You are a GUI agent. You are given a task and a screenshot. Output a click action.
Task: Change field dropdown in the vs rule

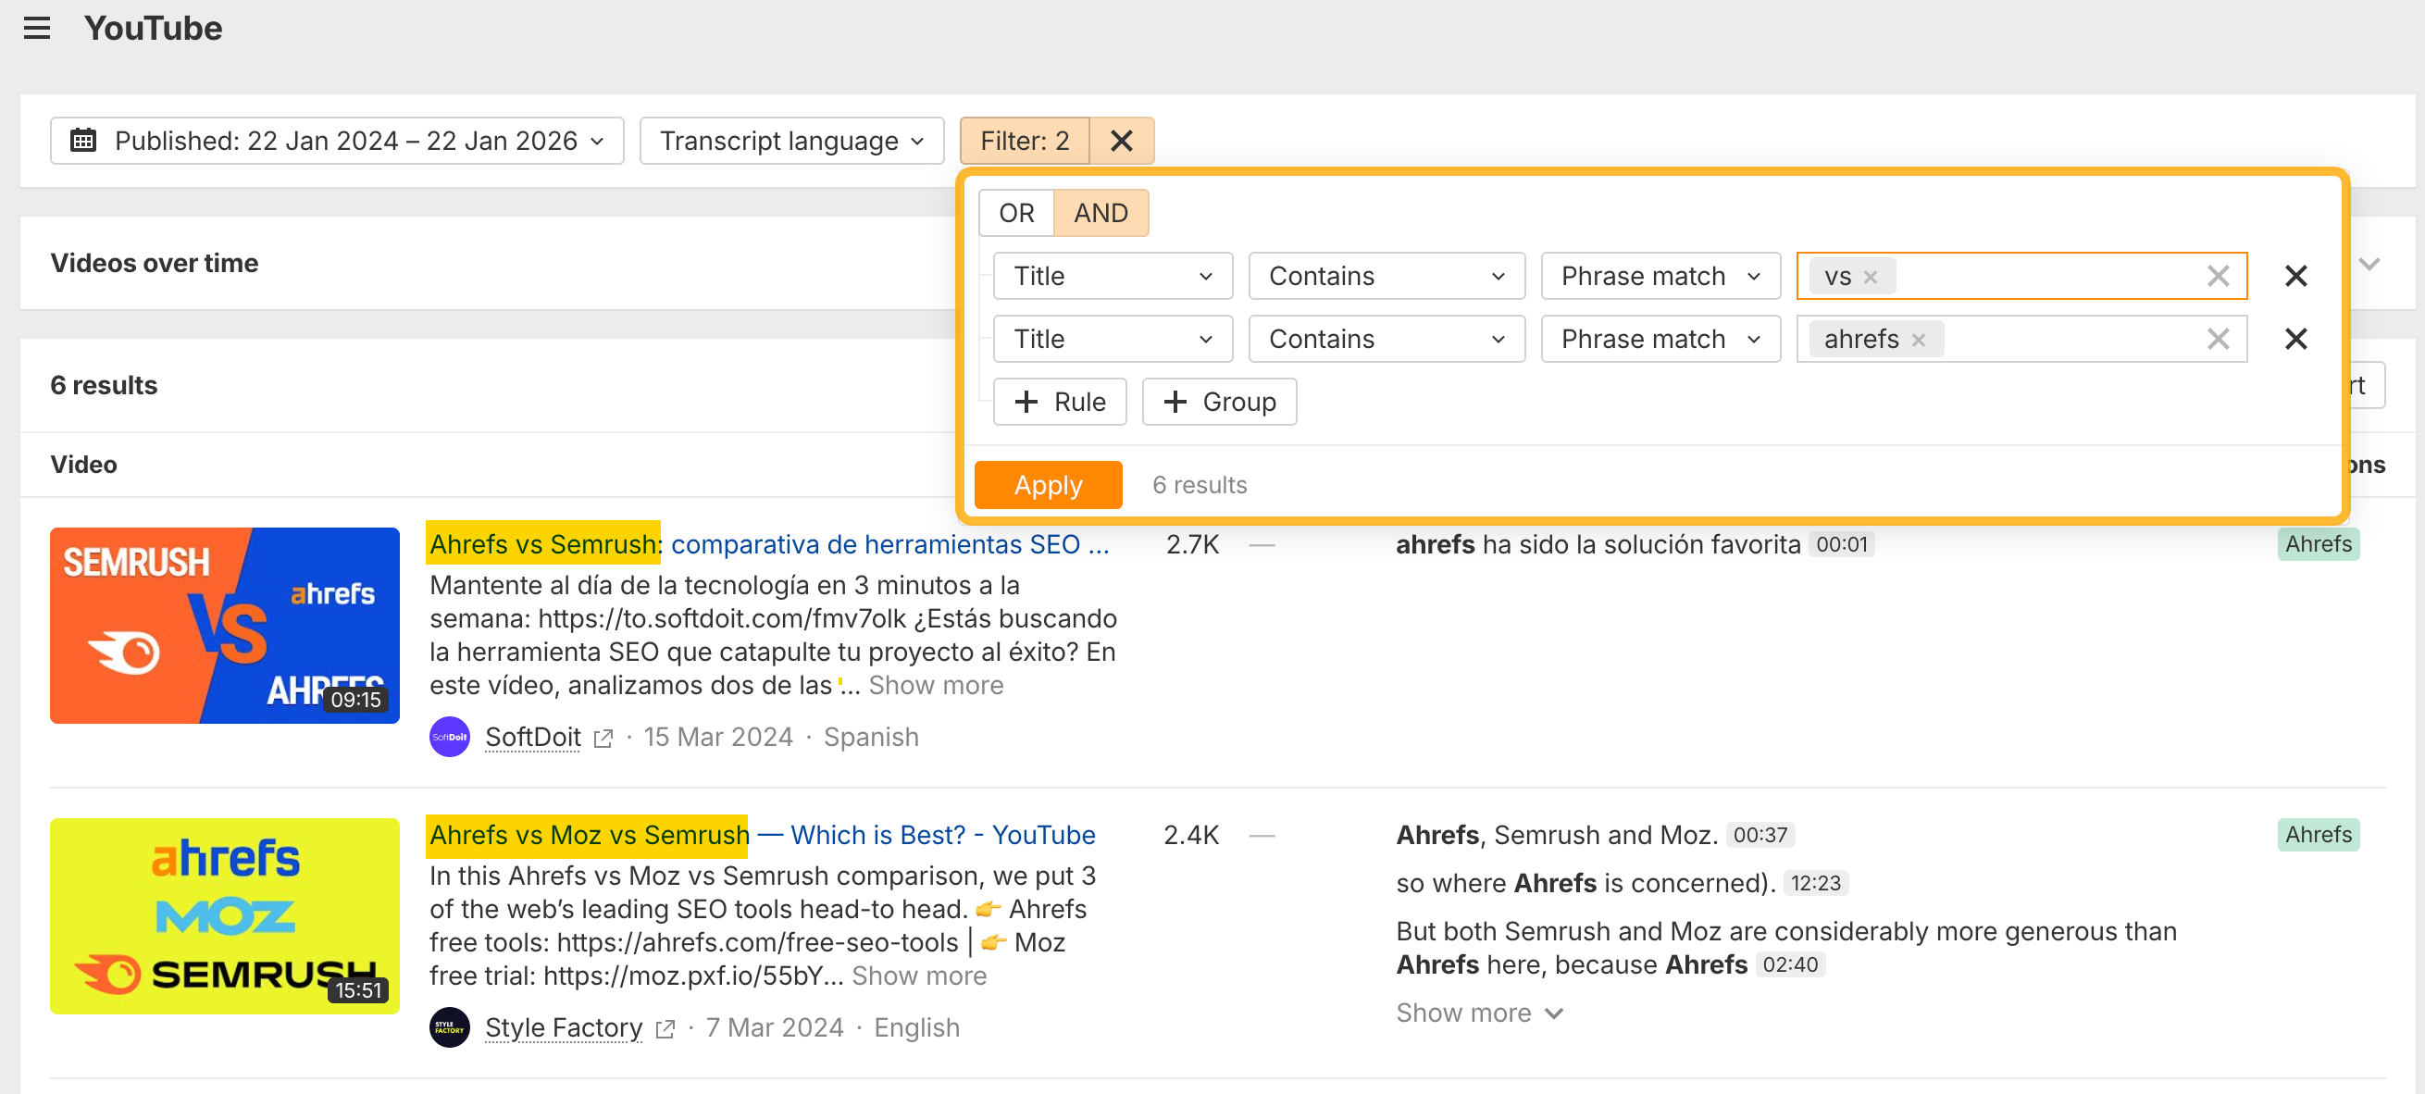(1113, 276)
